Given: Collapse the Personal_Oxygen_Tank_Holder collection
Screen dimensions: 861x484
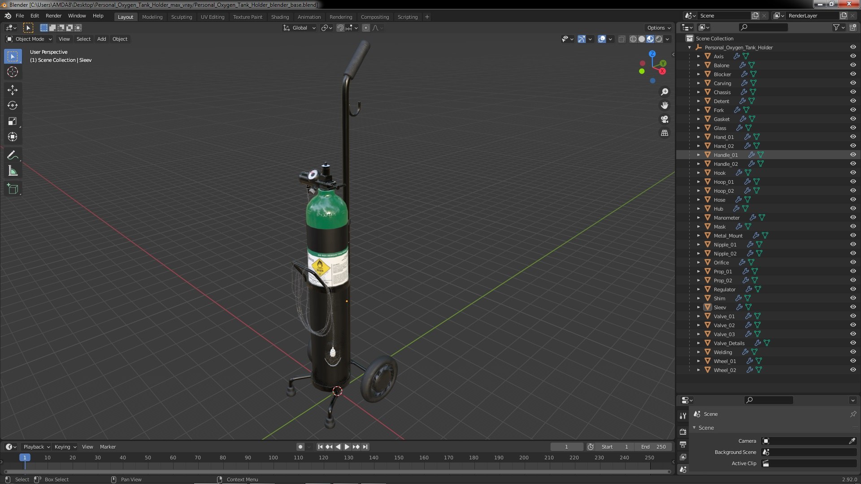Looking at the screenshot, I should tap(689, 47).
